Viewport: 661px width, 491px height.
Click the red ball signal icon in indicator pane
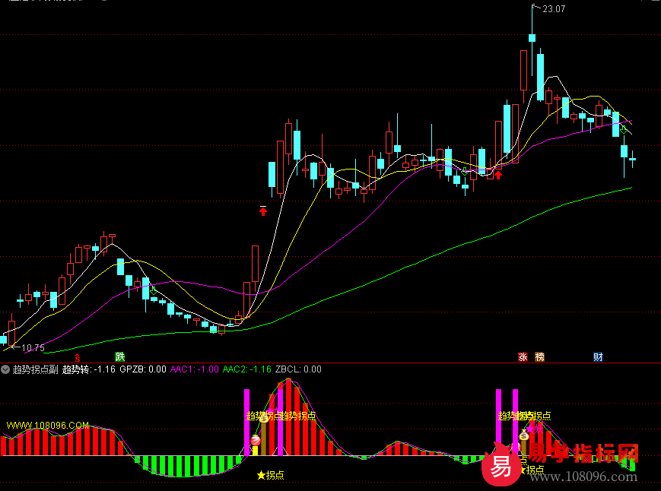[x=256, y=442]
